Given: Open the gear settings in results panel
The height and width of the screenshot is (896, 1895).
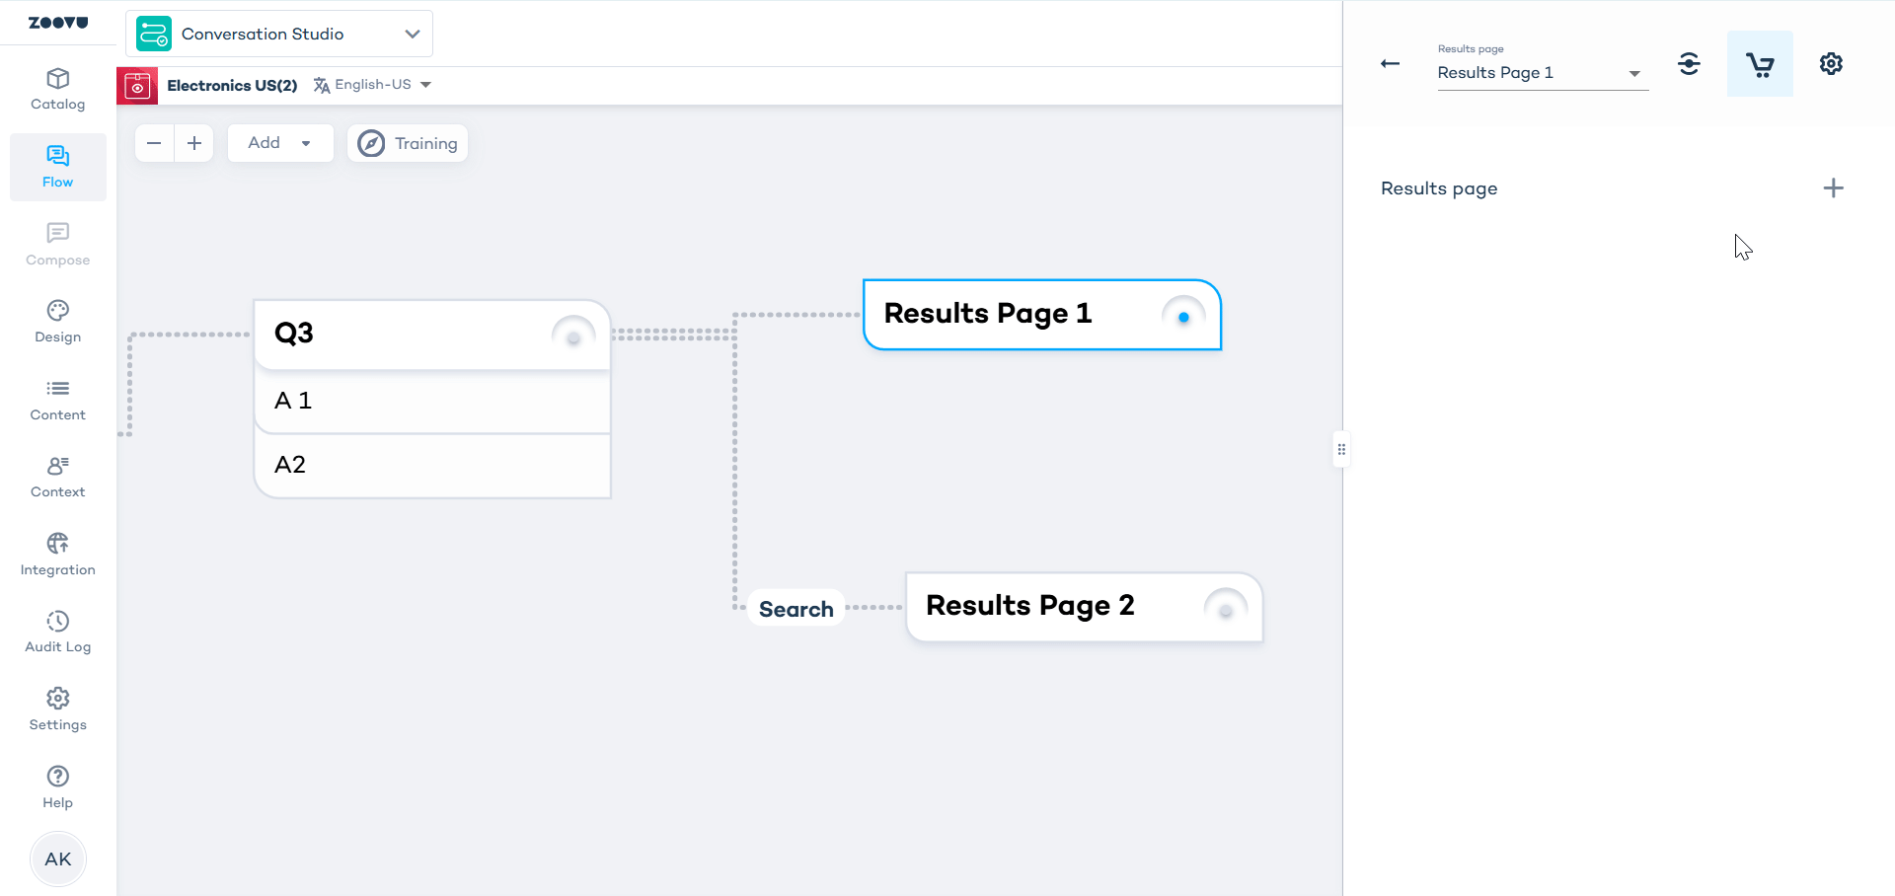Looking at the screenshot, I should pyautogui.click(x=1831, y=64).
